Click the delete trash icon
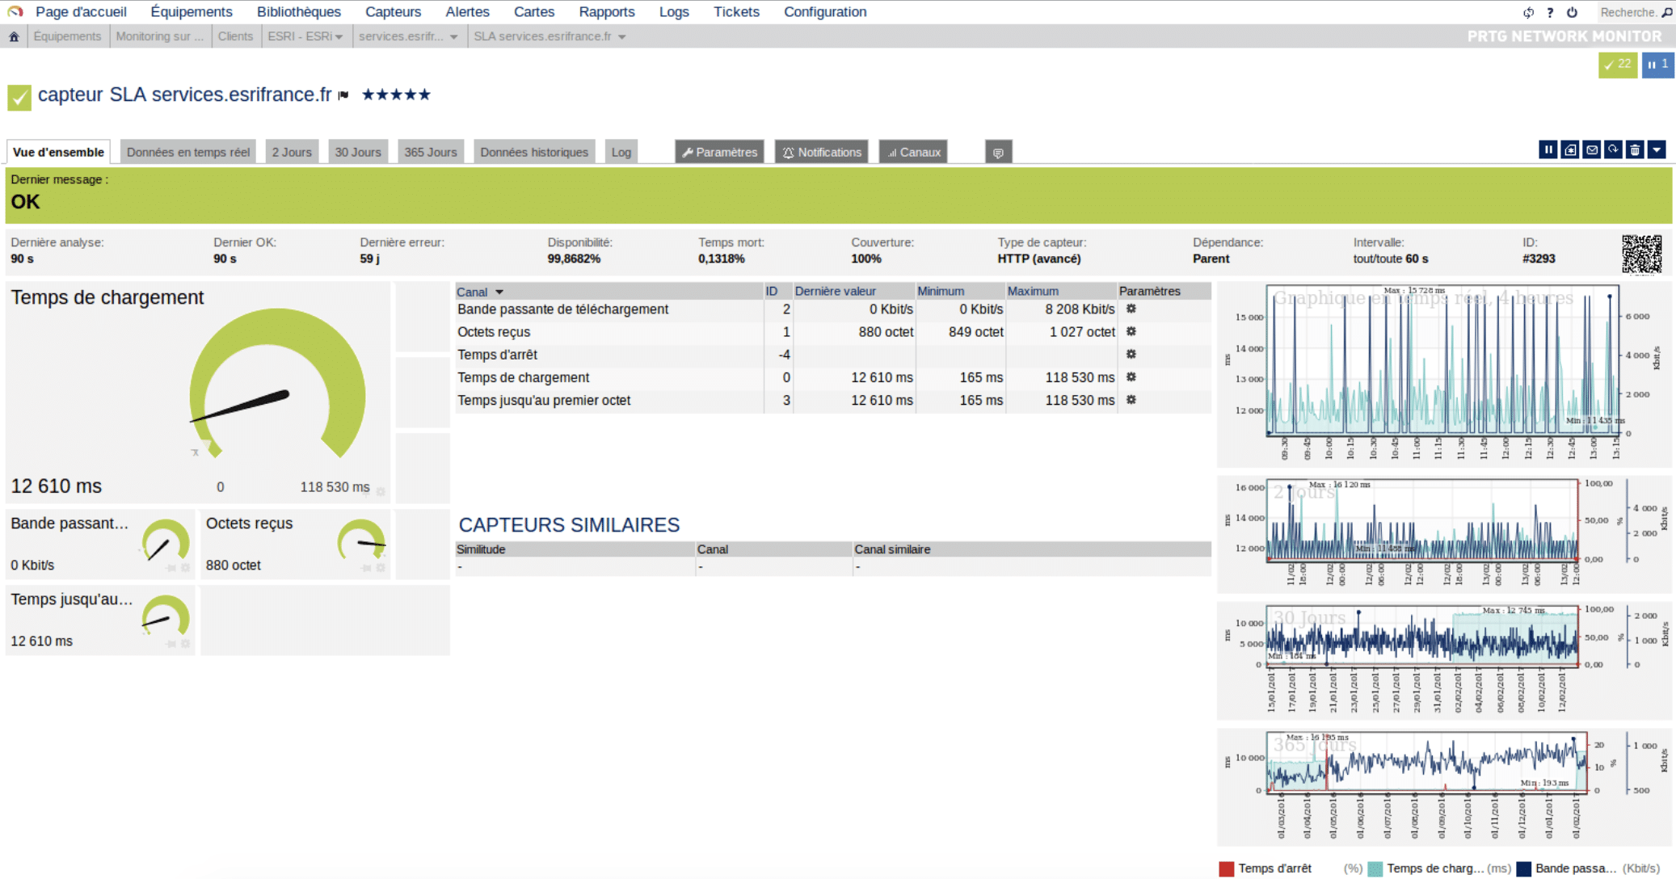 click(x=1635, y=149)
